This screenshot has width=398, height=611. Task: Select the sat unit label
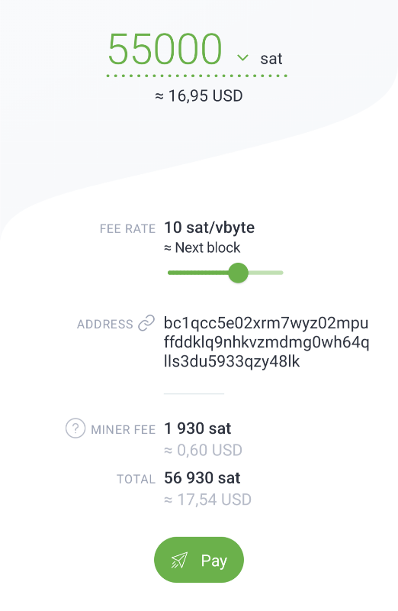[271, 59]
